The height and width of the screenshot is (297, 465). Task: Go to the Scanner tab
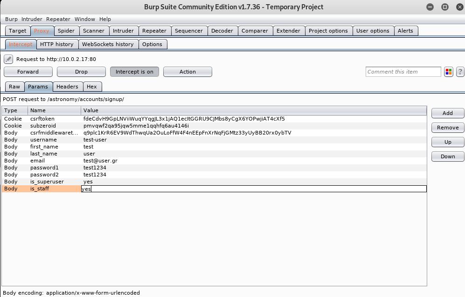94,31
